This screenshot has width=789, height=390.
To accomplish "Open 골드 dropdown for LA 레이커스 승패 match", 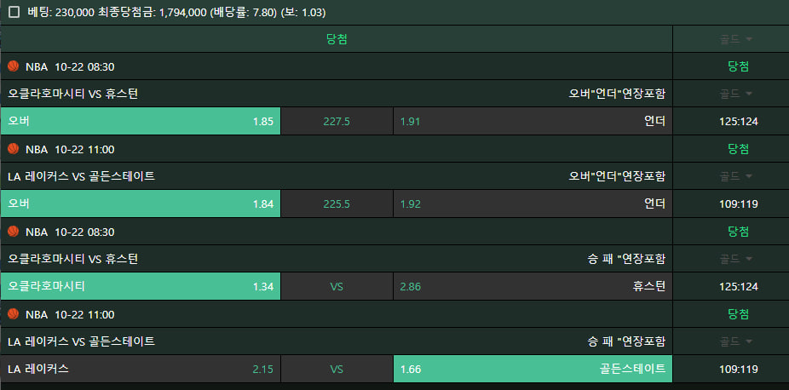I will tap(736, 341).
